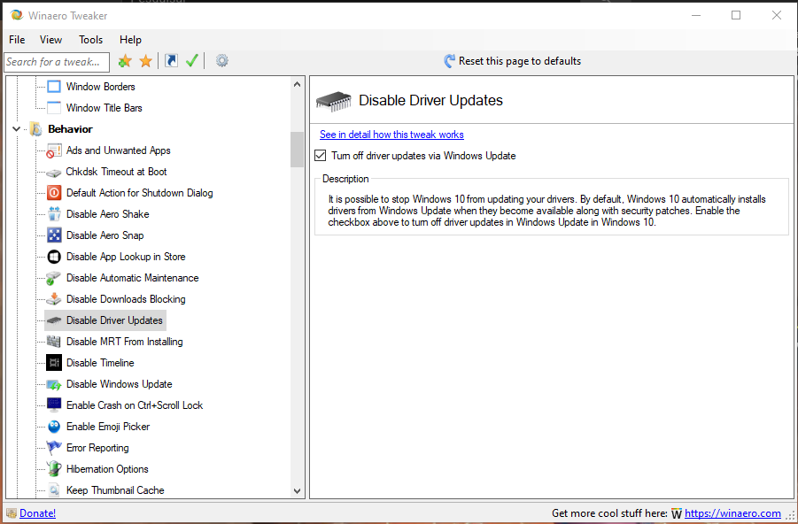This screenshot has height=524, width=798.
Task: Click the Disable Aero Shake icon
Action: tap(54, 214)
